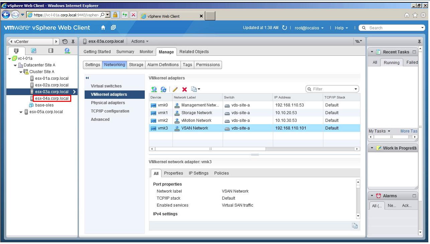Click the More Tasks link
Viewport: 430px width, 244px height.
409,131
